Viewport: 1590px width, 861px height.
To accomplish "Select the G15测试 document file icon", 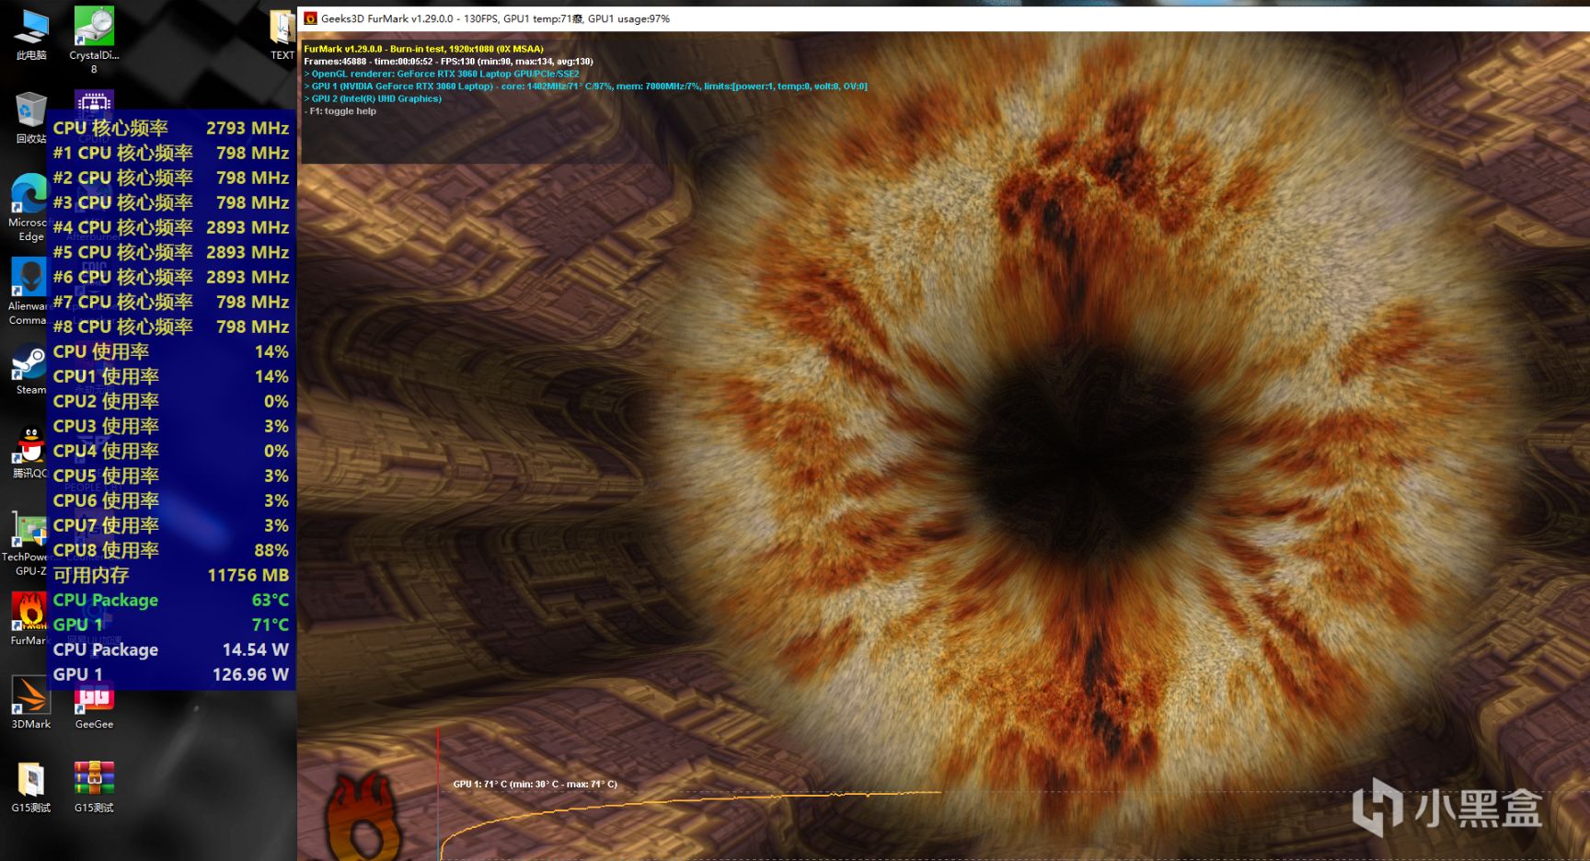I will tap(31, 787).
